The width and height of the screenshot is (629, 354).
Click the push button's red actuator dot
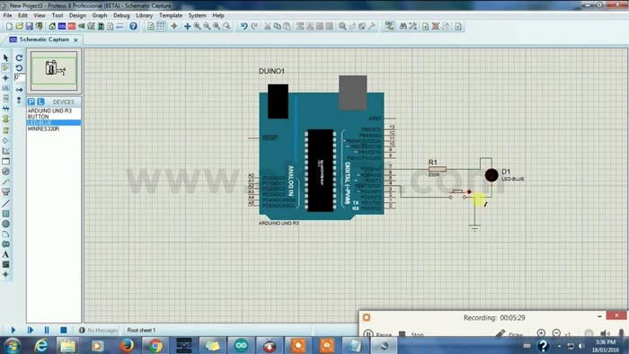click(x=469, y=192)
